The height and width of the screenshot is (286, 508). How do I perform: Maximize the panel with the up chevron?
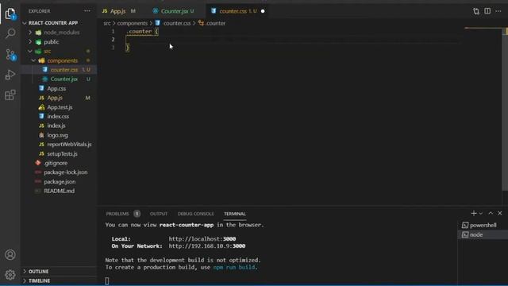click(x=491, y=213)
